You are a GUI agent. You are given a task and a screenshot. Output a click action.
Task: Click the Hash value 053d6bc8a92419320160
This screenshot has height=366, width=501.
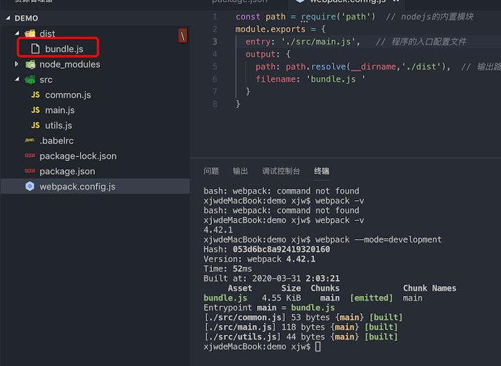[x=281, y=249]
